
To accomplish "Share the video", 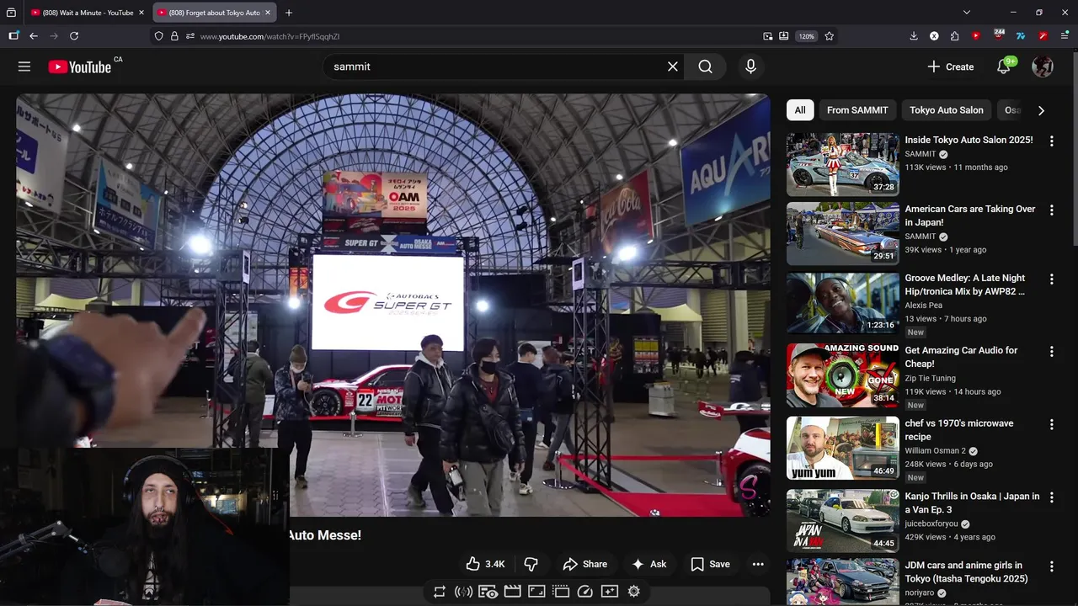I will tap(585, 564).
